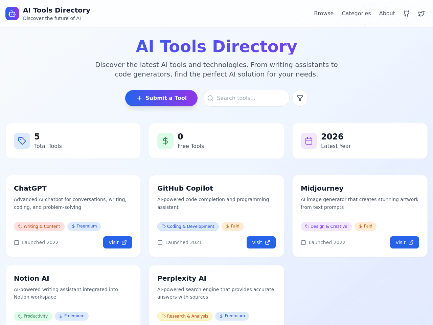
Task: Click the Submit a Tool button
Action: (161, 98)
